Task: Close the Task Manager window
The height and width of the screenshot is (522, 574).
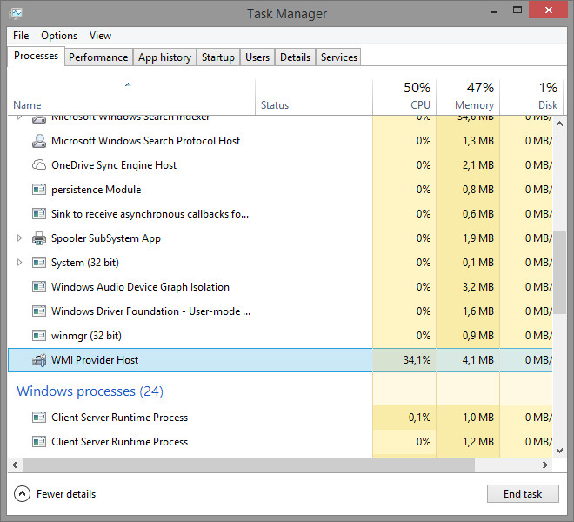Action: pyautogui.click(x=548, y=10)
